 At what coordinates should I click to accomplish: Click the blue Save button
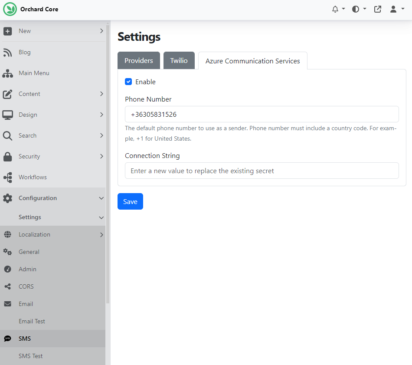[x=131, y=201]
